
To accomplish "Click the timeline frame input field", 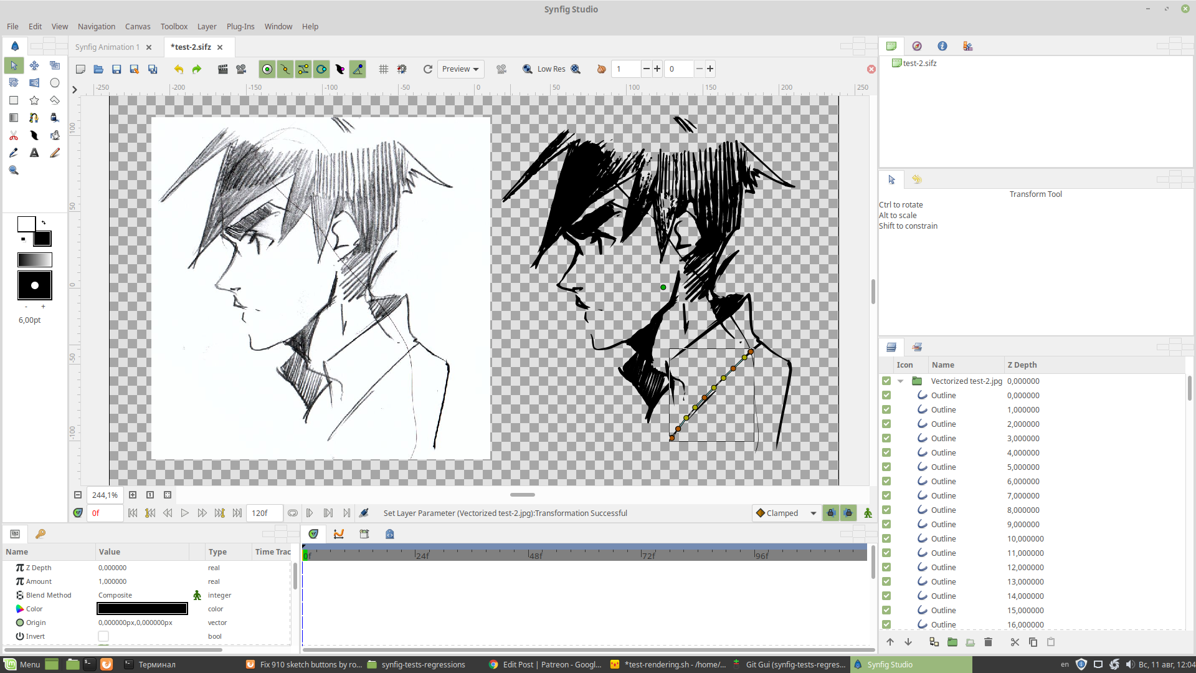I will click(107, 513).
